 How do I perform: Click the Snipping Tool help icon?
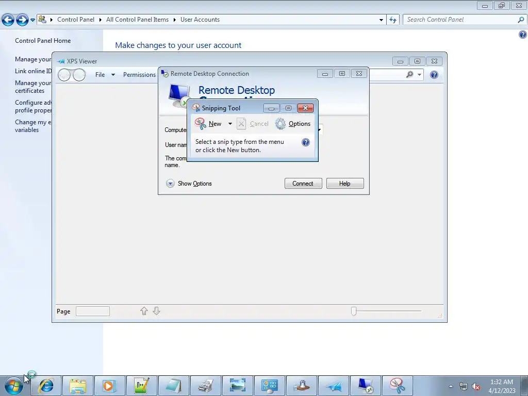[305, 142]
